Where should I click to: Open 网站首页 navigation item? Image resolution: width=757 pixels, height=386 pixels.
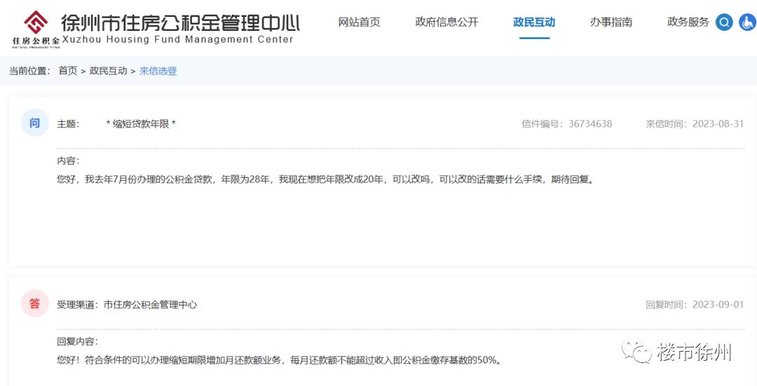coord(359,22)
